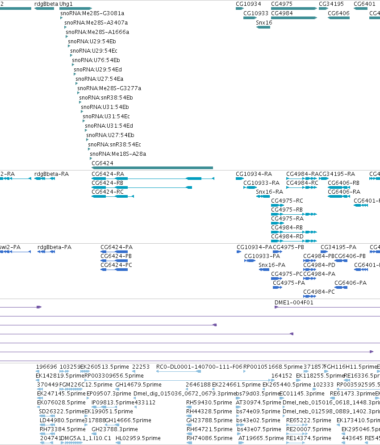Screen dimensions: 380x445
Task: Click the snoRNA:Me28S-G3277a label
Action: (x=109, y=88)
